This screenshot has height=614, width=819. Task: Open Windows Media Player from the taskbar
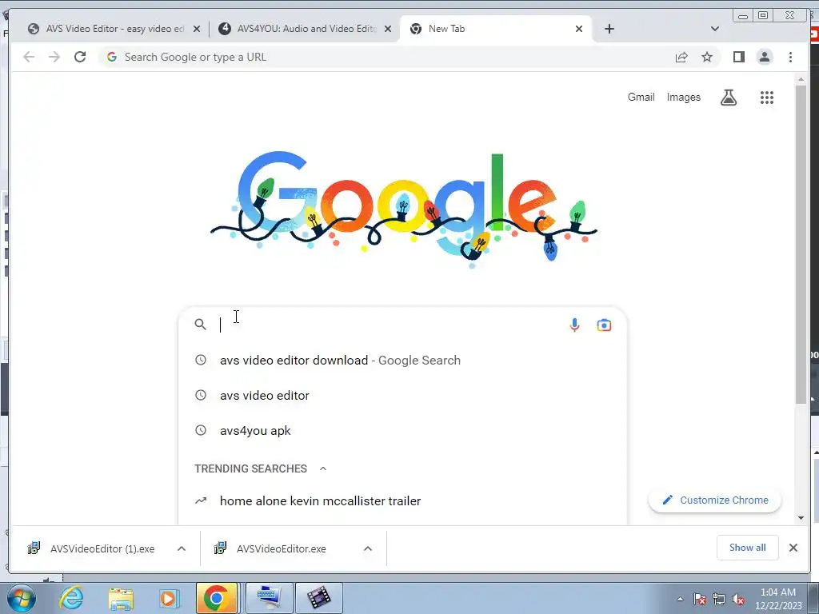click(x=168, y=598)
